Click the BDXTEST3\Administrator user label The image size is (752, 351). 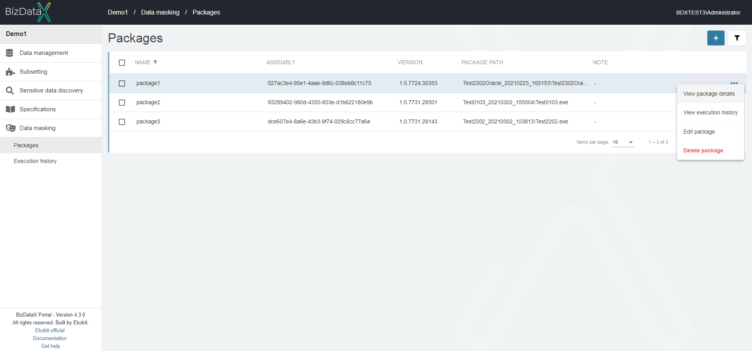tap(708, 13)
